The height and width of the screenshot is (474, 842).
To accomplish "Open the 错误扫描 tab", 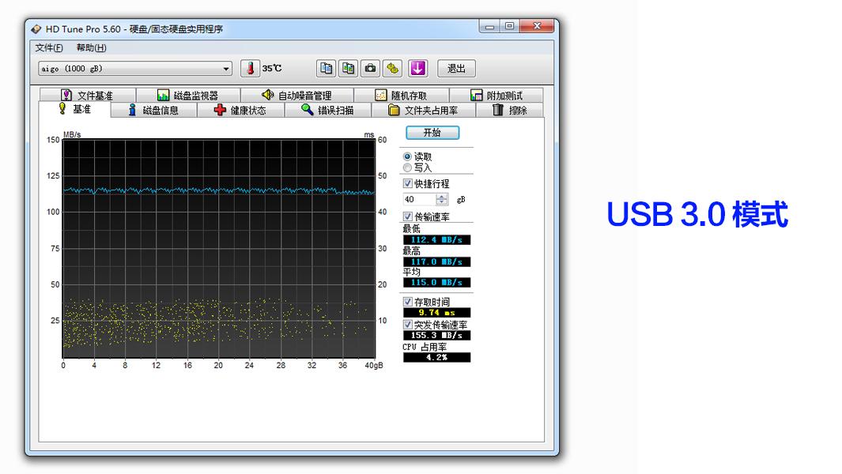I will pos(327,111).
